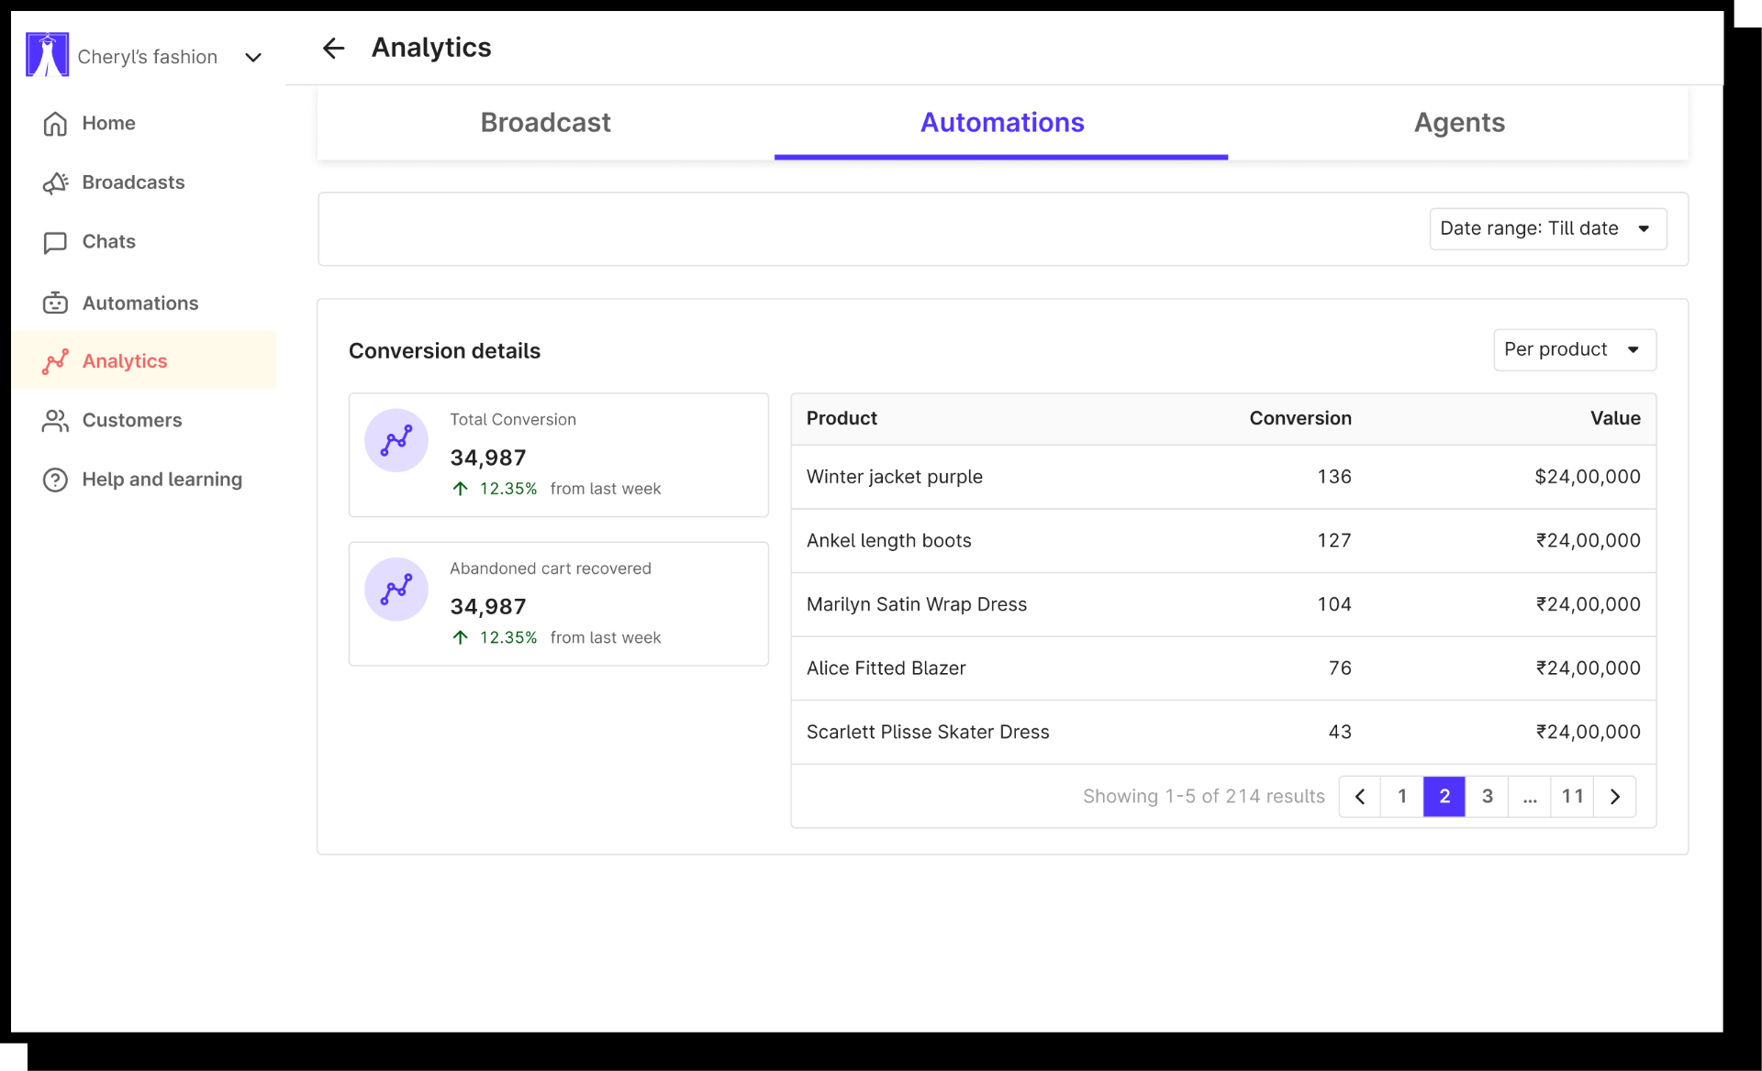Screen dimensions: 1762x1071
Task: Click Help and learning question icon
Action: click(x=55, y=480)
